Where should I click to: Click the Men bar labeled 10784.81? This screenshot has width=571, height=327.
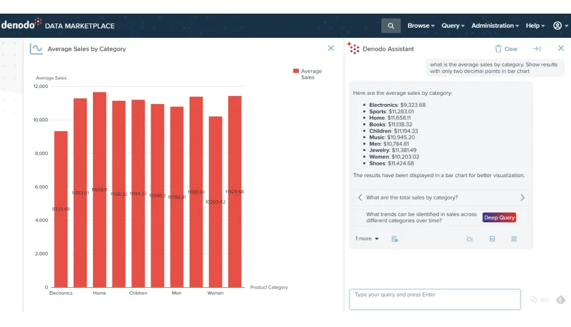click(x=177, y=197)
